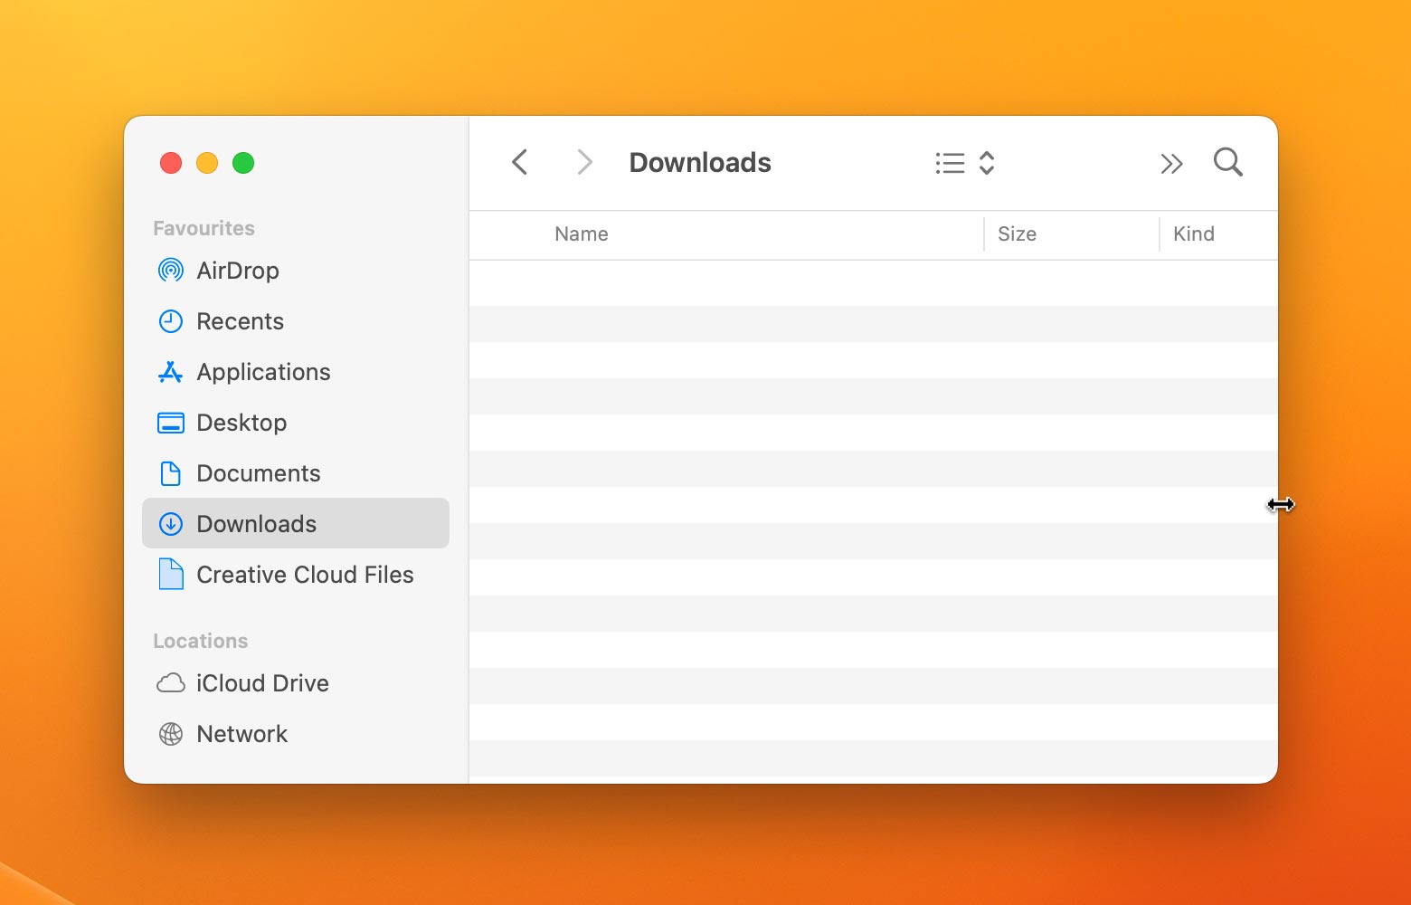
Task: Open the list view options dropdown
Action: point(965,163)
